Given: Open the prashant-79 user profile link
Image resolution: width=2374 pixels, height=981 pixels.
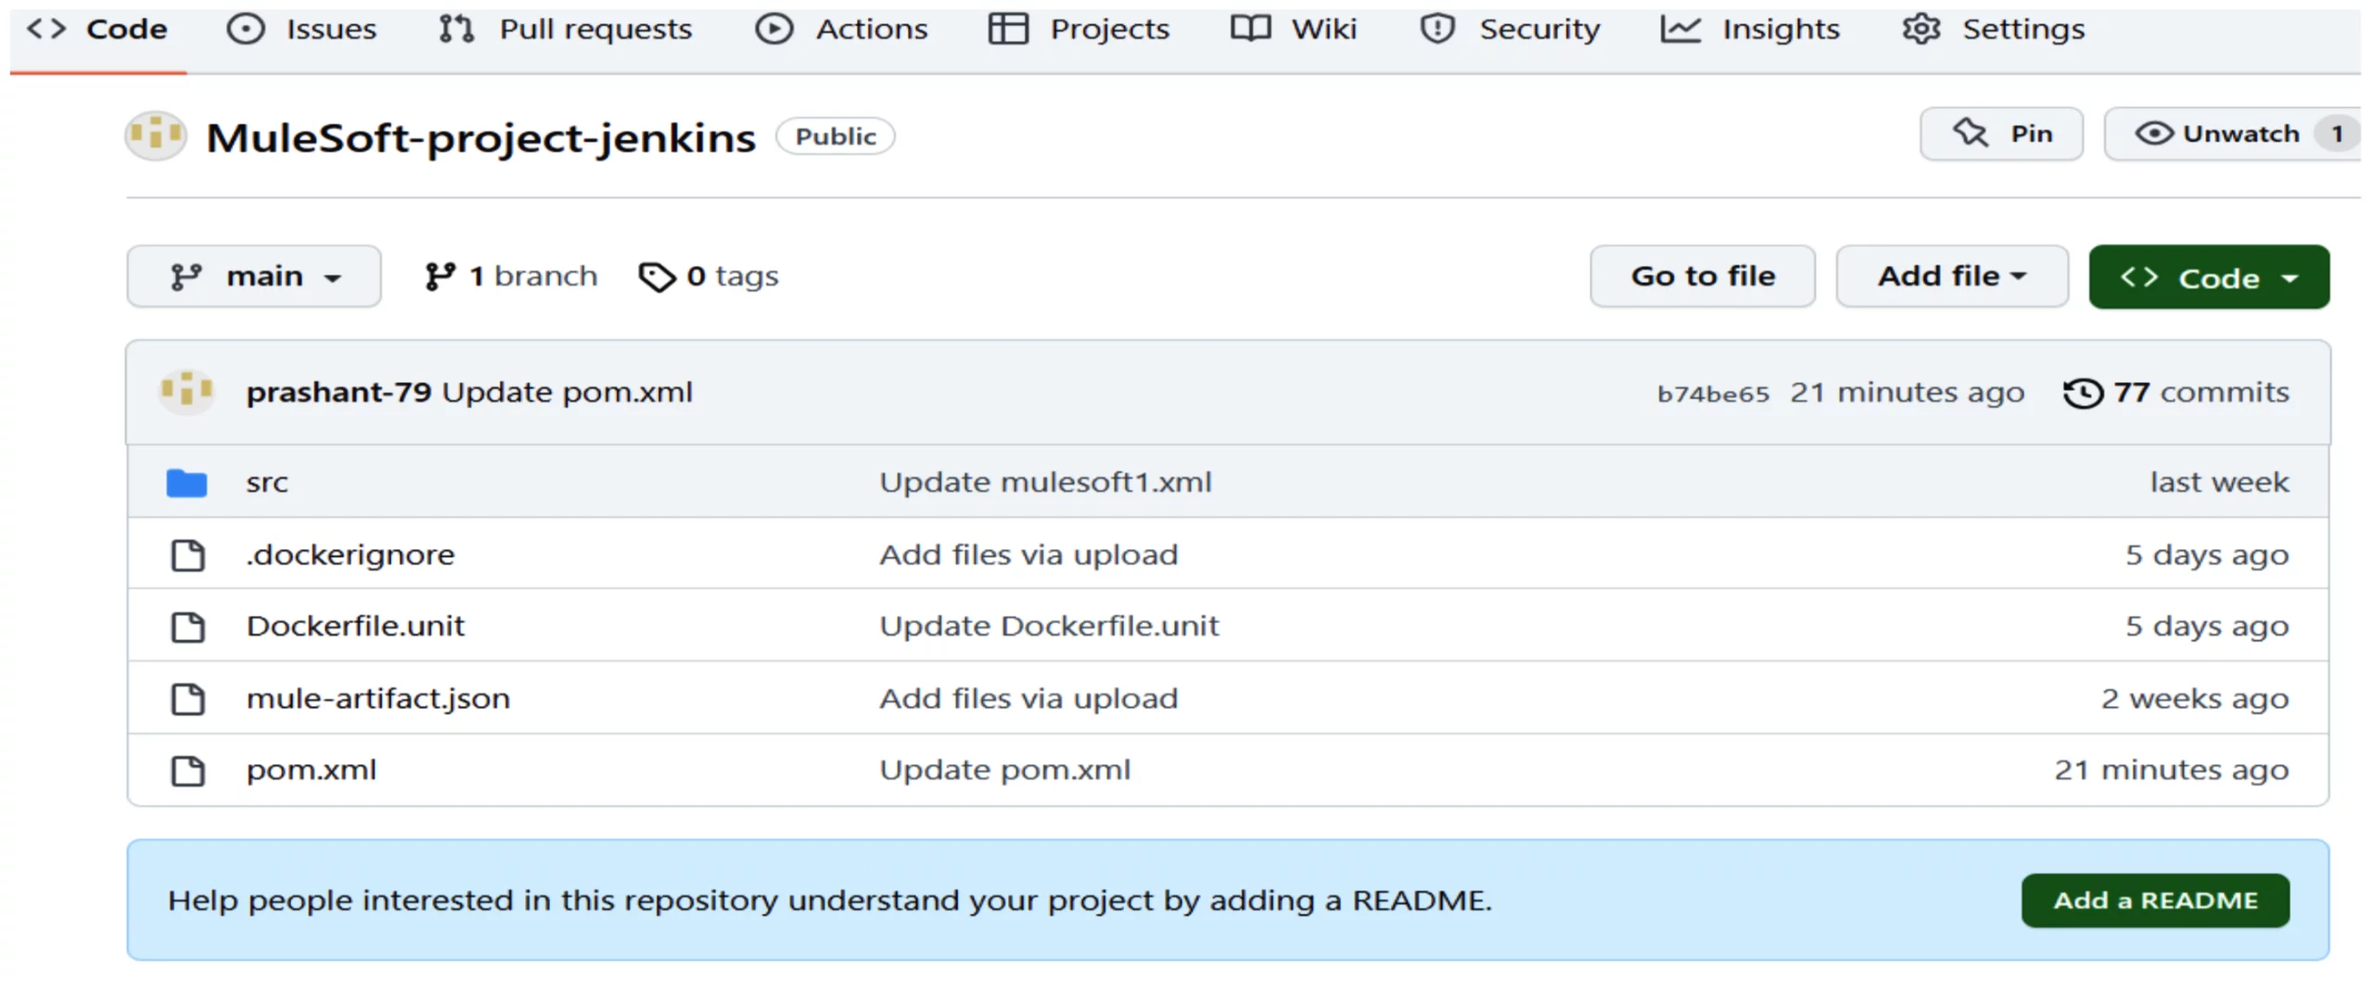Looking at the screenshot, I should [x=338, y=392].
